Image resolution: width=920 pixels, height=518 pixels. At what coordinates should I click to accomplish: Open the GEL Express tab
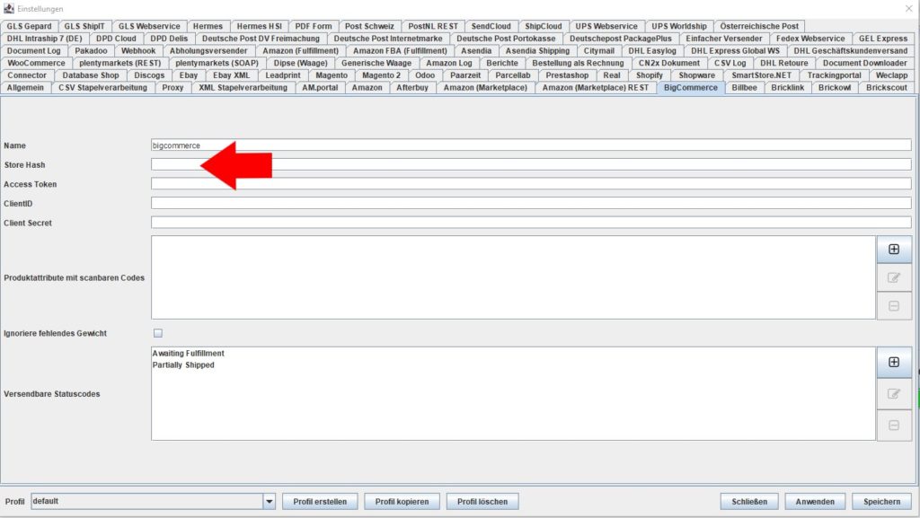point(883,39)
